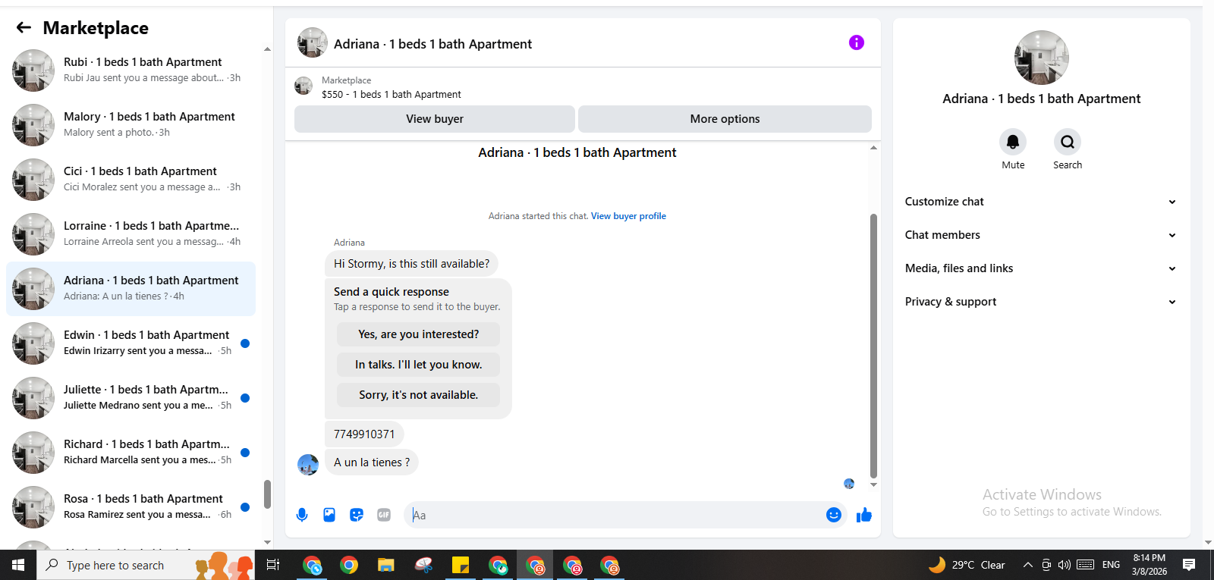This screenshot has height=580, width=1214.
Task: Open volume control in system tray
Action: [1065, 565]
